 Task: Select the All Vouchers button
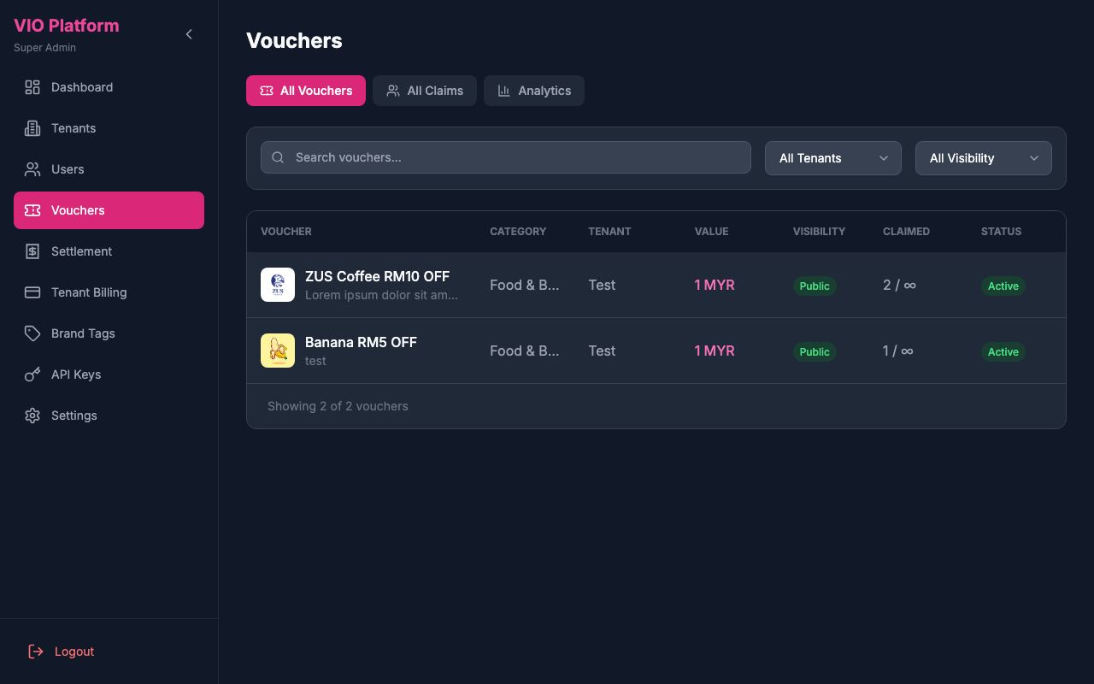pos(305,90)
